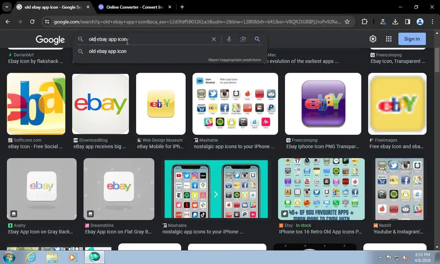The height and width of the screenshot is (264, 440).
Task: Search by image with Google Lens
Action: tap(243, 39)
